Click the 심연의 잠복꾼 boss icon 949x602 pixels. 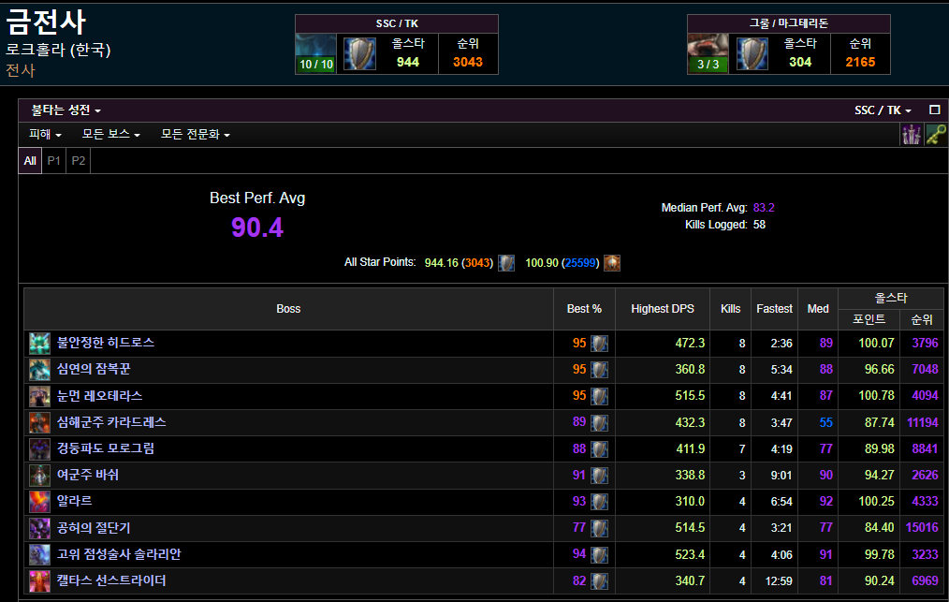[x=40, y=370]
